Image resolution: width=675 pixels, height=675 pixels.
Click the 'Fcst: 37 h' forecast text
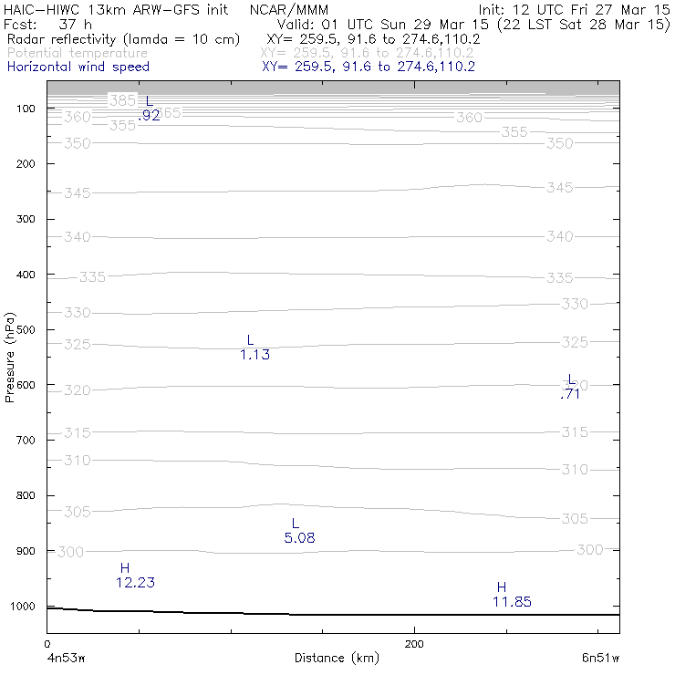47,24
